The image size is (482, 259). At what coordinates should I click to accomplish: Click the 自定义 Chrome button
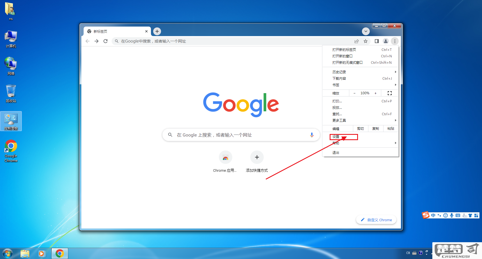click(x=376, y=220)
